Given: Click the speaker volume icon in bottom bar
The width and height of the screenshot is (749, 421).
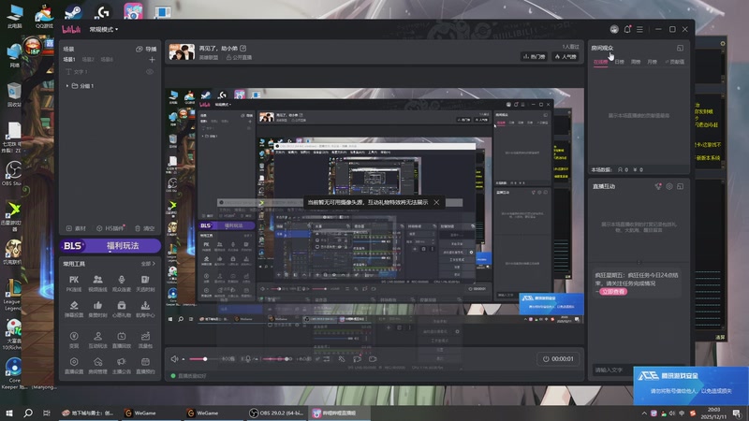Looking at the screenshot, I should click(174, 359).
